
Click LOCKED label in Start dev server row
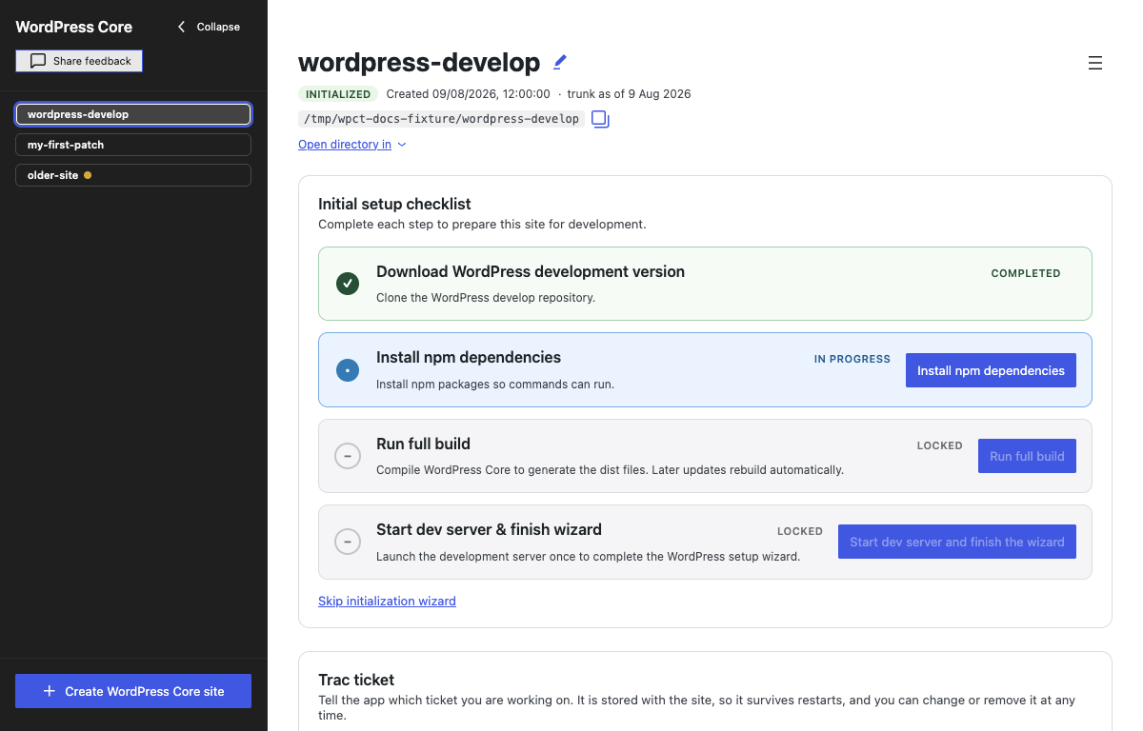click(800, 531)
